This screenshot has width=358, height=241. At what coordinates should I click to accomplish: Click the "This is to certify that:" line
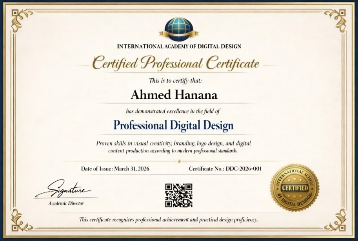175,80
